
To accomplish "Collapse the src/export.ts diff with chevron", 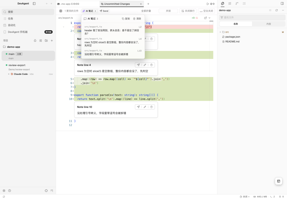I will 209,18.
